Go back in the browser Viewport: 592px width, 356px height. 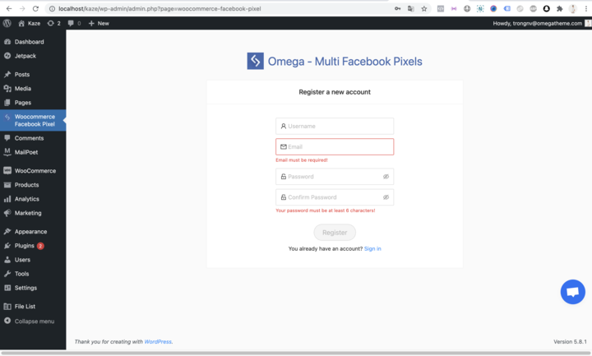pyautogui.click(x=9, y=8)
